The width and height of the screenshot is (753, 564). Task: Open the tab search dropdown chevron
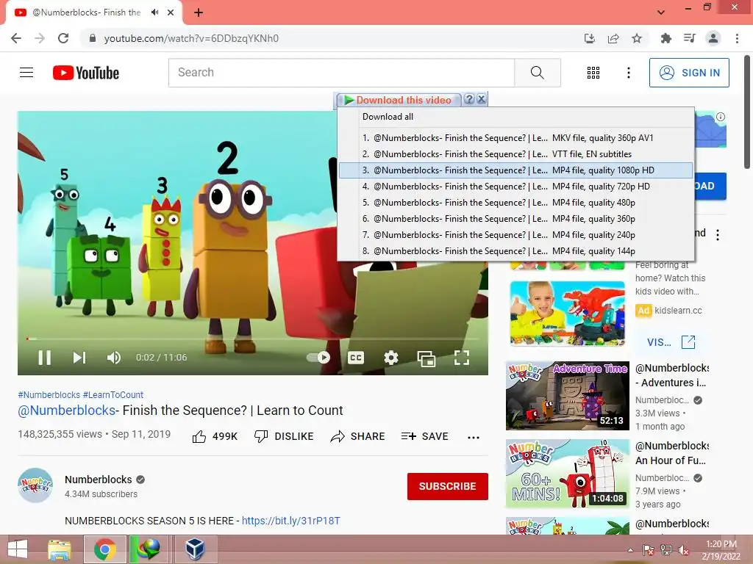pyautogui.click(x=661, y=12)
